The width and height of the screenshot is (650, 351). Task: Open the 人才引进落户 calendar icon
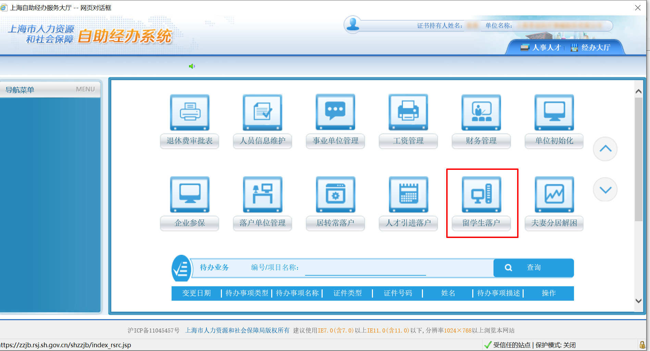pyautogui.click(x=409, y=195)
